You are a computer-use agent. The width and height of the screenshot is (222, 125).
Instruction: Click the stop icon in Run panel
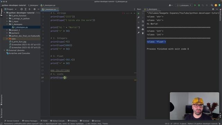[138, 22]
